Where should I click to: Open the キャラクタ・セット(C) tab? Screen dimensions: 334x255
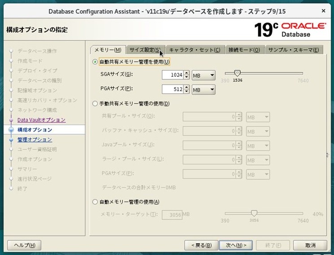(195, 50)
